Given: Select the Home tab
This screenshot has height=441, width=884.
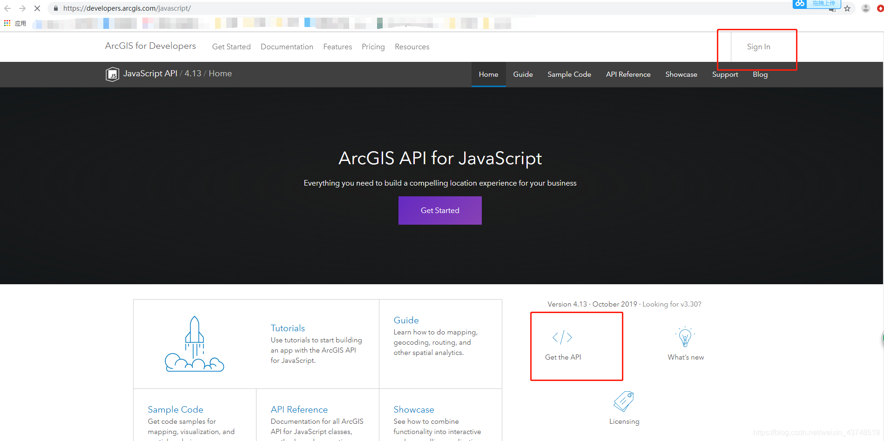Looking at the screenshot, I should 488,74.
